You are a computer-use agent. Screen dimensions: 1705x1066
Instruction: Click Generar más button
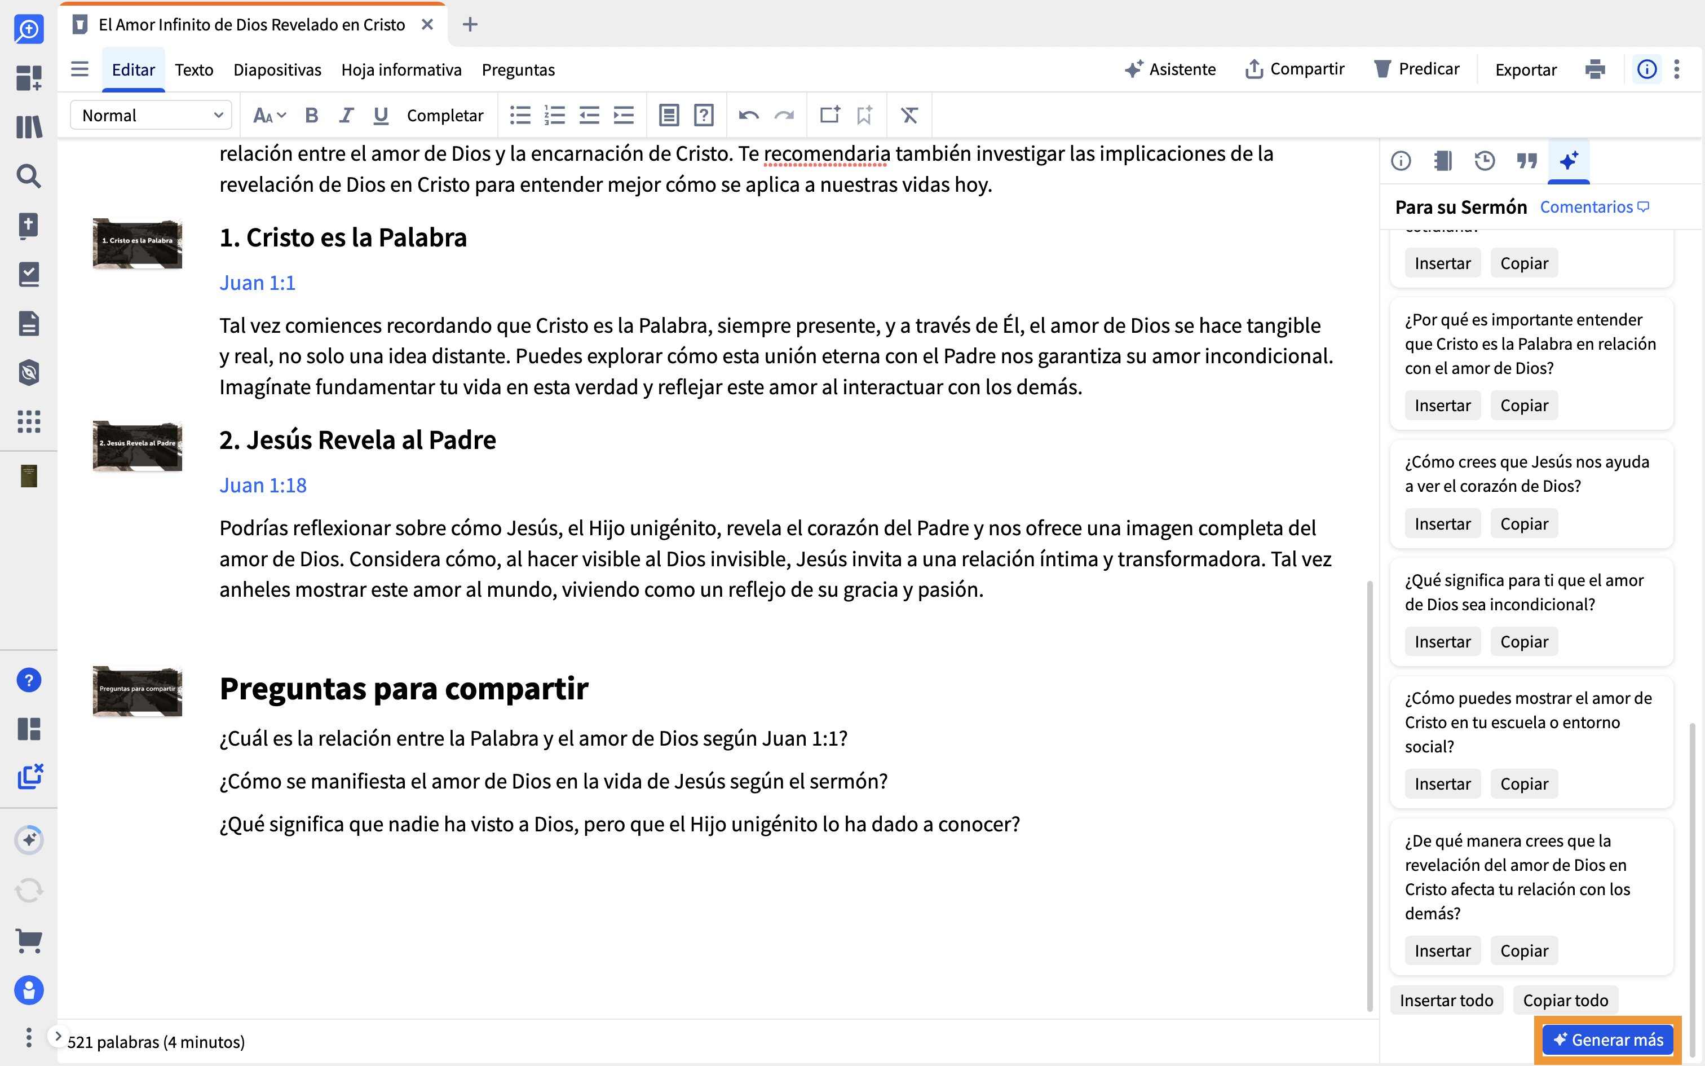point(1608,1039)
